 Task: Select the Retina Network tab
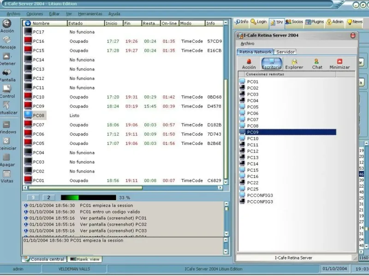coord(256,52)
